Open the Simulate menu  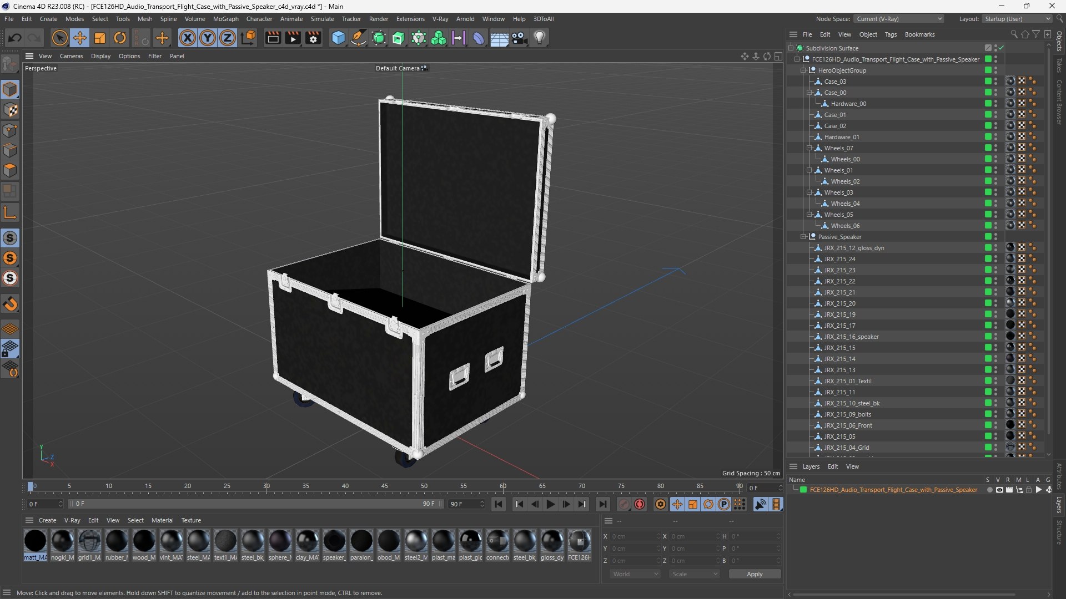322,19
